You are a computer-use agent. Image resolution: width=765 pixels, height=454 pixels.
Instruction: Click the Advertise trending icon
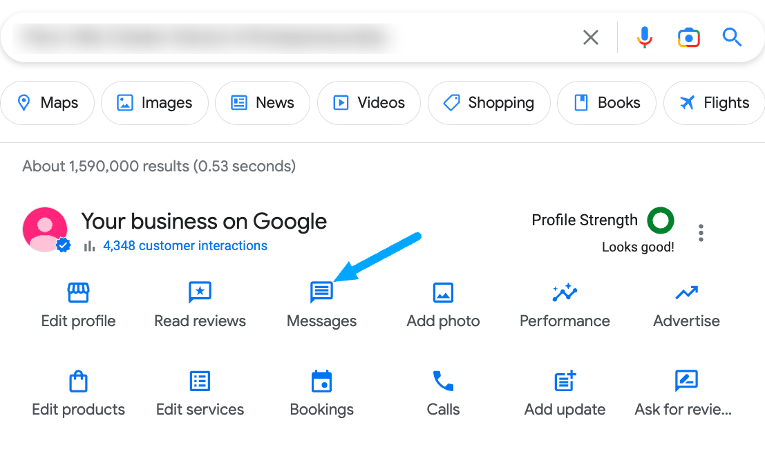(x=686, y=293)
